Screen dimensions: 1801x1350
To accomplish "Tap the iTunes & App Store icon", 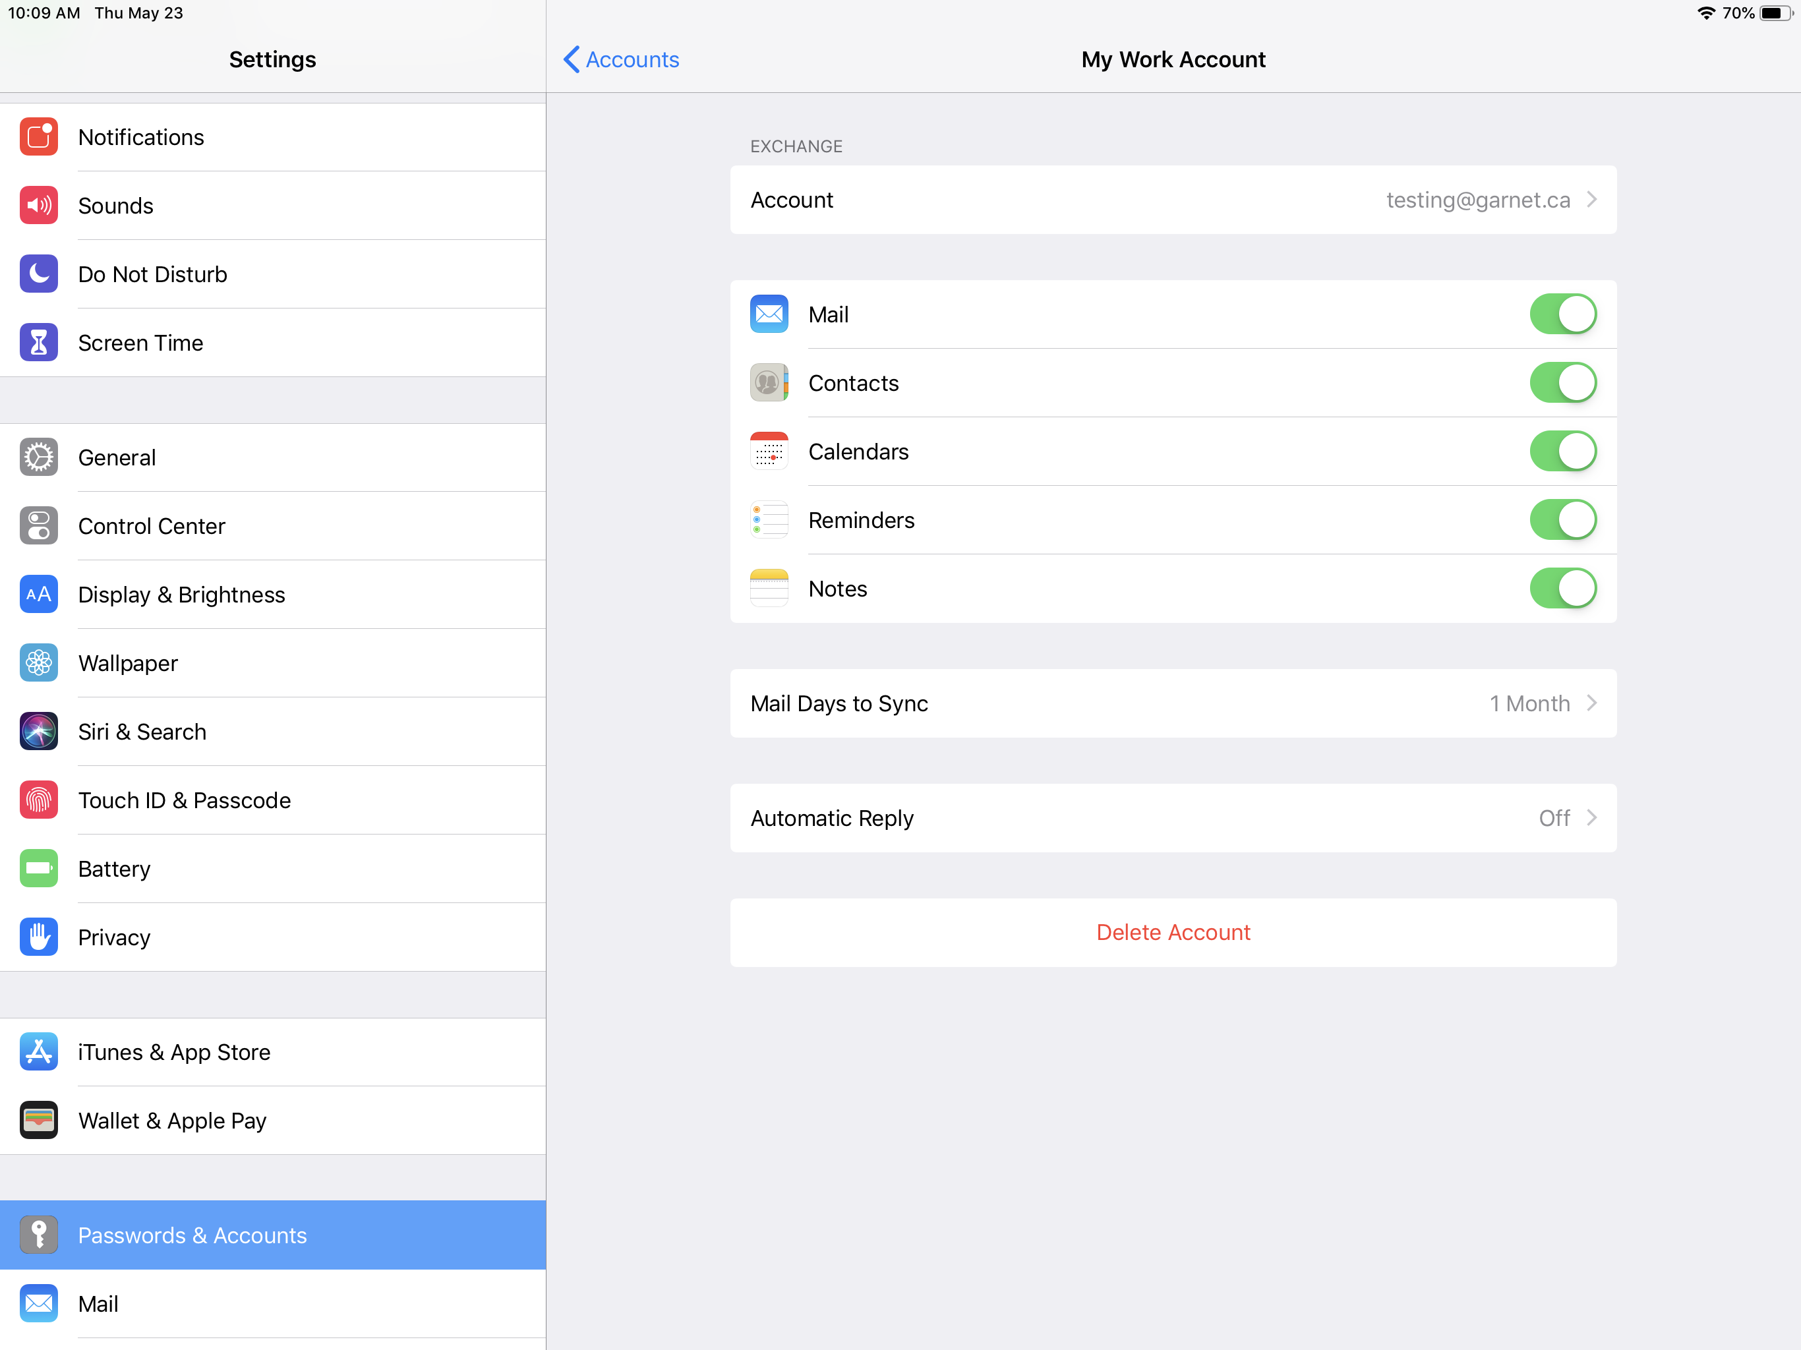I will pyautogui.click(x=38, y=1052).
